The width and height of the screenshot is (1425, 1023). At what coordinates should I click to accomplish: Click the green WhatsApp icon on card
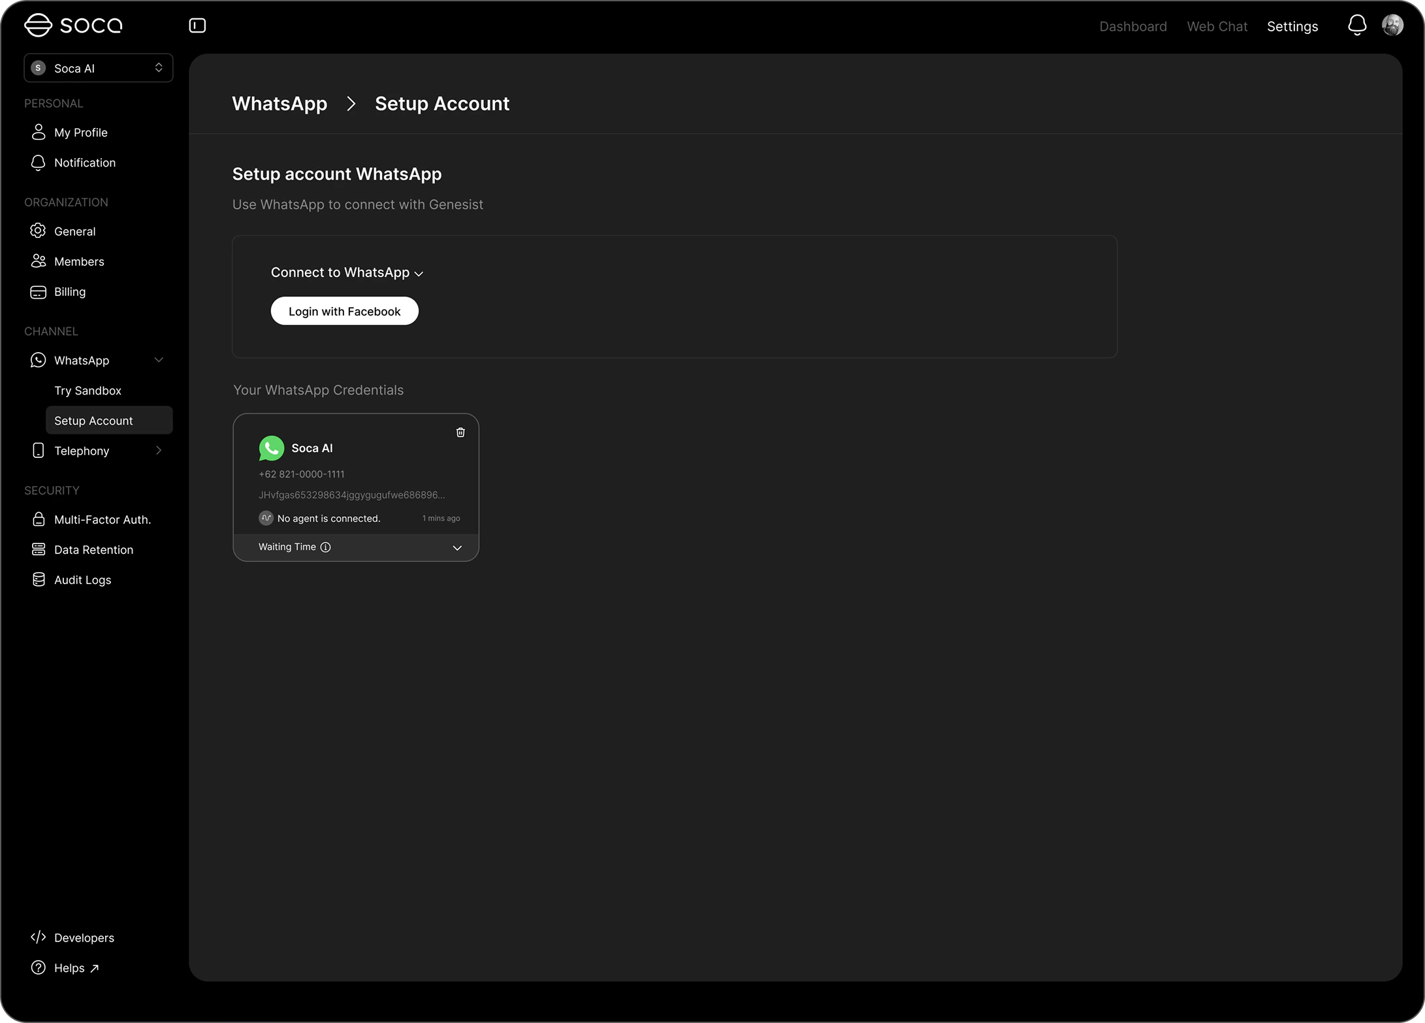point(271,448)
